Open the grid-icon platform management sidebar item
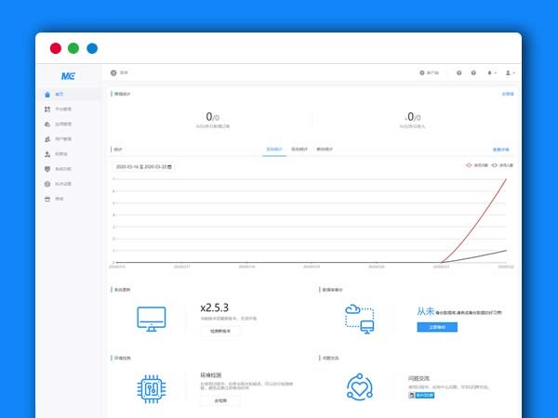558x418 pixels. (x=48, y=110)
